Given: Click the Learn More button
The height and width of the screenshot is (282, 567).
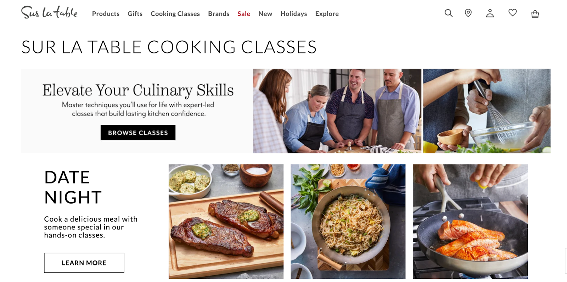Looking at the screenshot, I should click(x=84, y=263).
